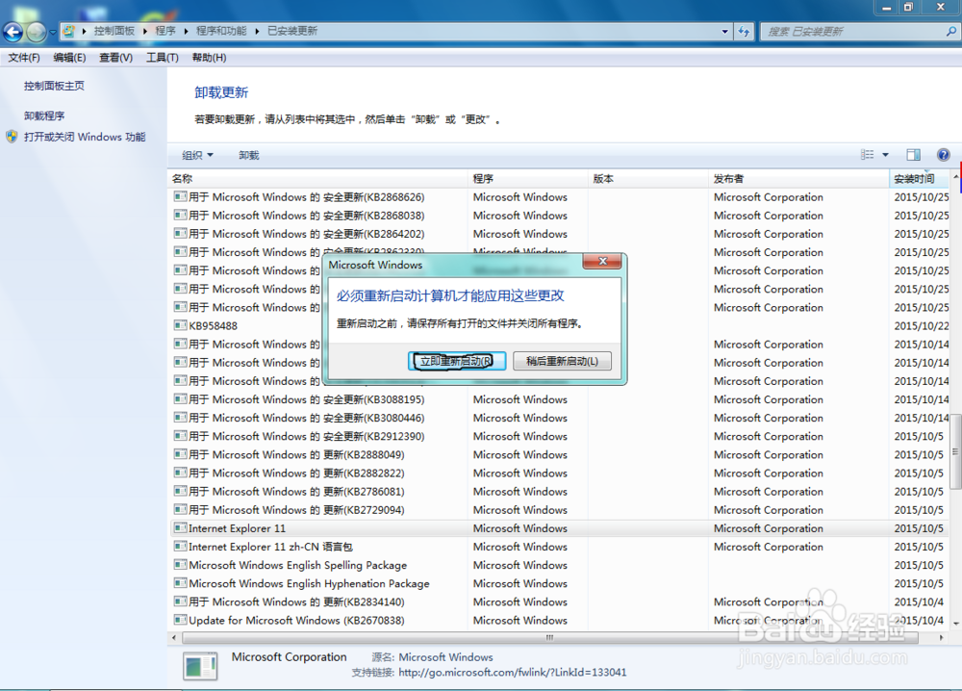Open the 卸载程序 link
The image size is (962, 691).
(x=44, y=115)
